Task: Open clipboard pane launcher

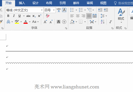Action: pyautogui.click(x=2, y=28)
